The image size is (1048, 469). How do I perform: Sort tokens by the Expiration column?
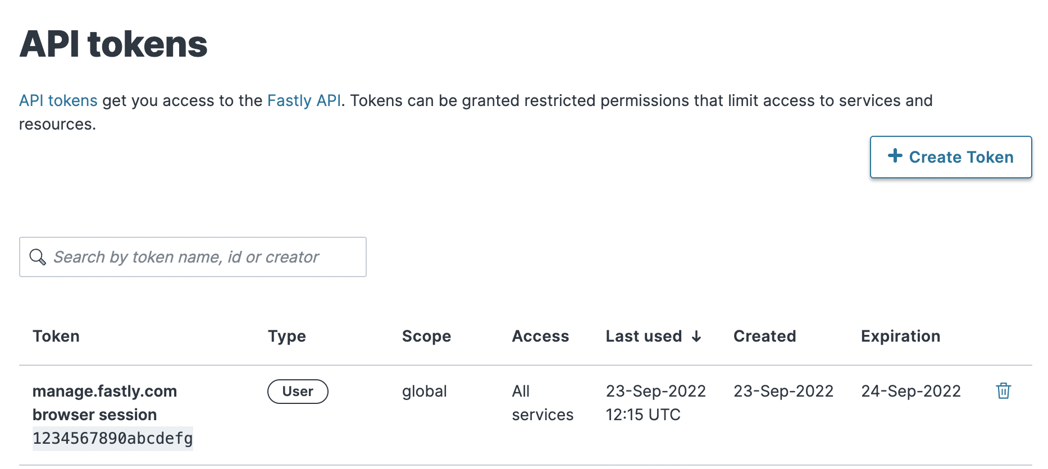click(x=900, y=336)
